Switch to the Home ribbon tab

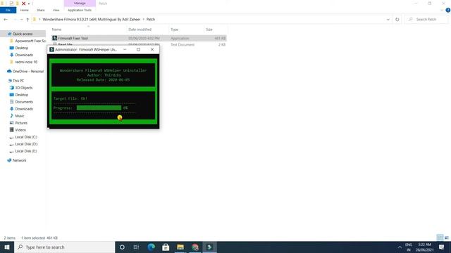coord(25,10)
